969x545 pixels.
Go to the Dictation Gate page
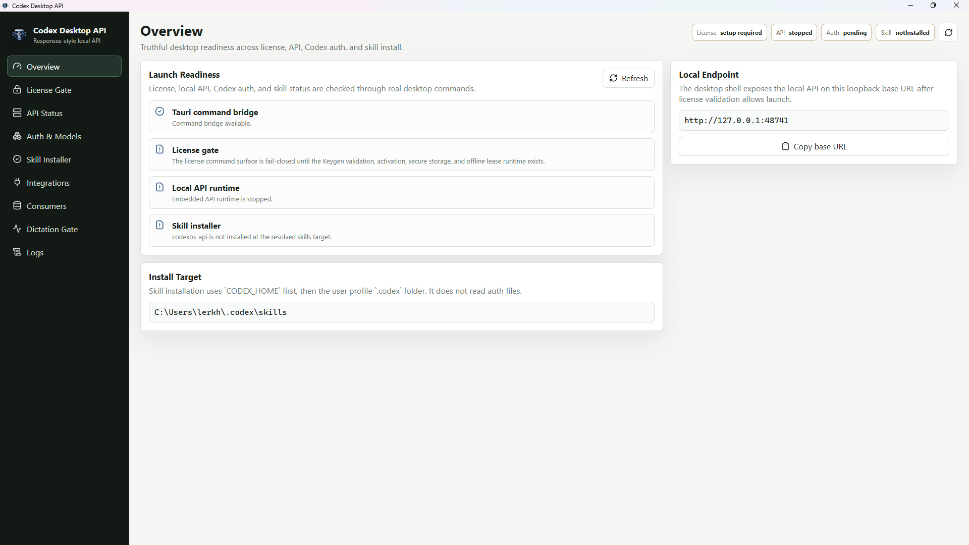tap(64, 229)
